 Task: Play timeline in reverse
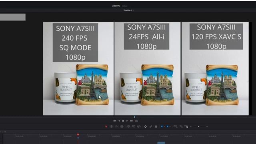click(119, 121)
